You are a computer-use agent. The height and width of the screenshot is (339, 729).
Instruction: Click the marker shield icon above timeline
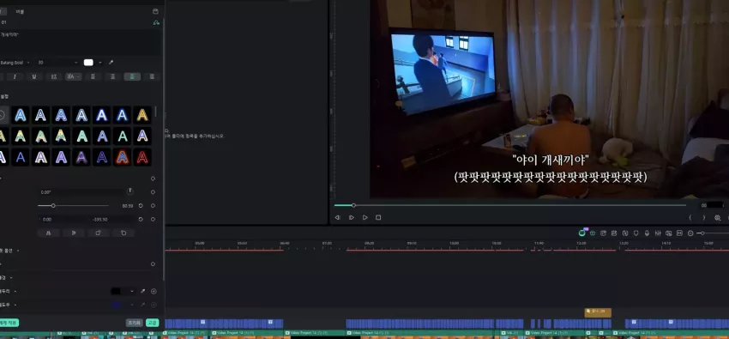click(636, 233)
